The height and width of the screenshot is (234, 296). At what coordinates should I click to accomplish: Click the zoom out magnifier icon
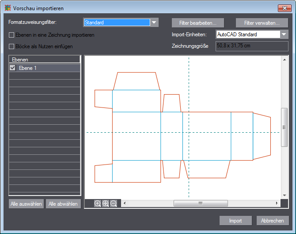[x=114, y=203]
